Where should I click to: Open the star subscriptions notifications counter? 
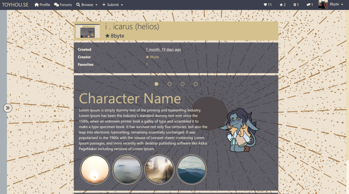click(x=282, y=5)
